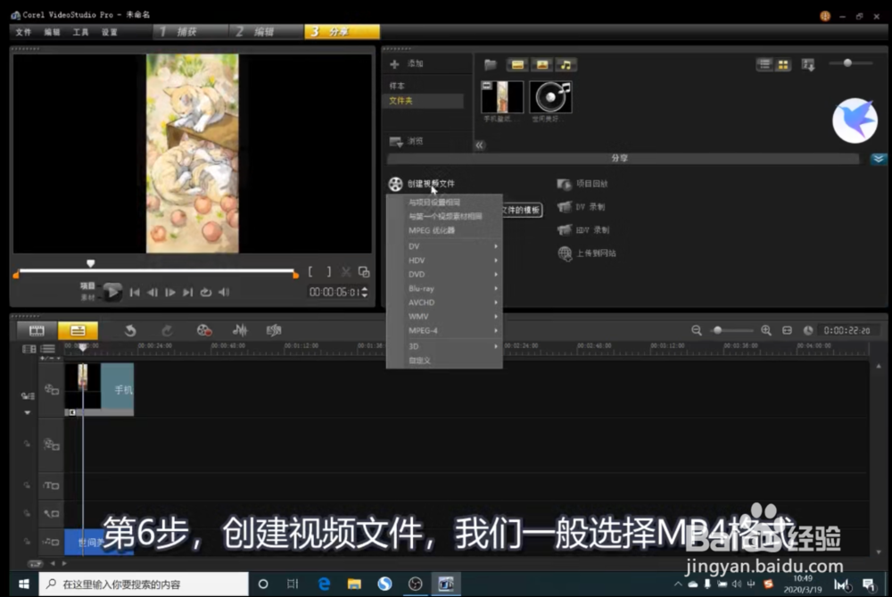Expand the 3D submenu
This screenshot has height=597, width=892.
coord(444,346)
